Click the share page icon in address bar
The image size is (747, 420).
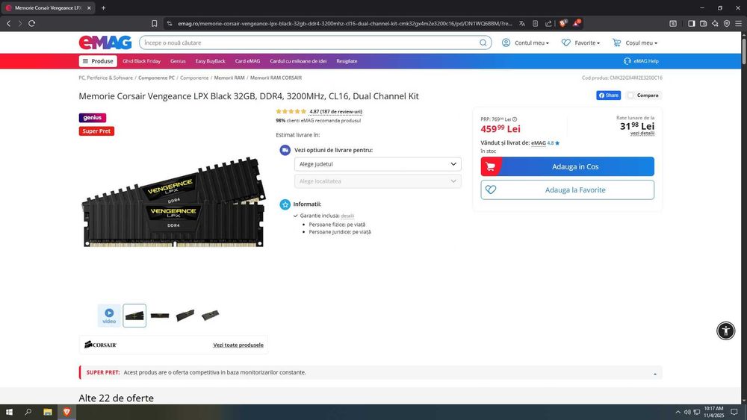pyautogui.click(x=548, y=23)
